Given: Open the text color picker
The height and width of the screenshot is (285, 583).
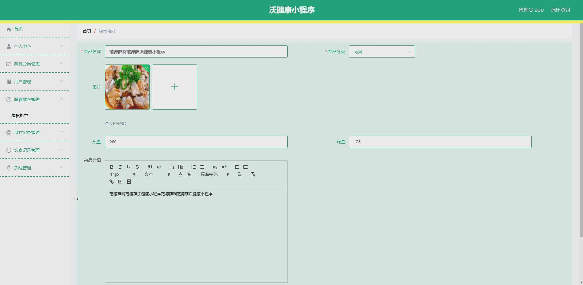Looking at the screenshot, I should point(181,174).
